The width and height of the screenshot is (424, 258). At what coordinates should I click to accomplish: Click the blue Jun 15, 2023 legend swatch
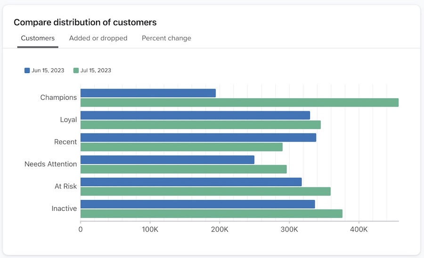[27, 71]
